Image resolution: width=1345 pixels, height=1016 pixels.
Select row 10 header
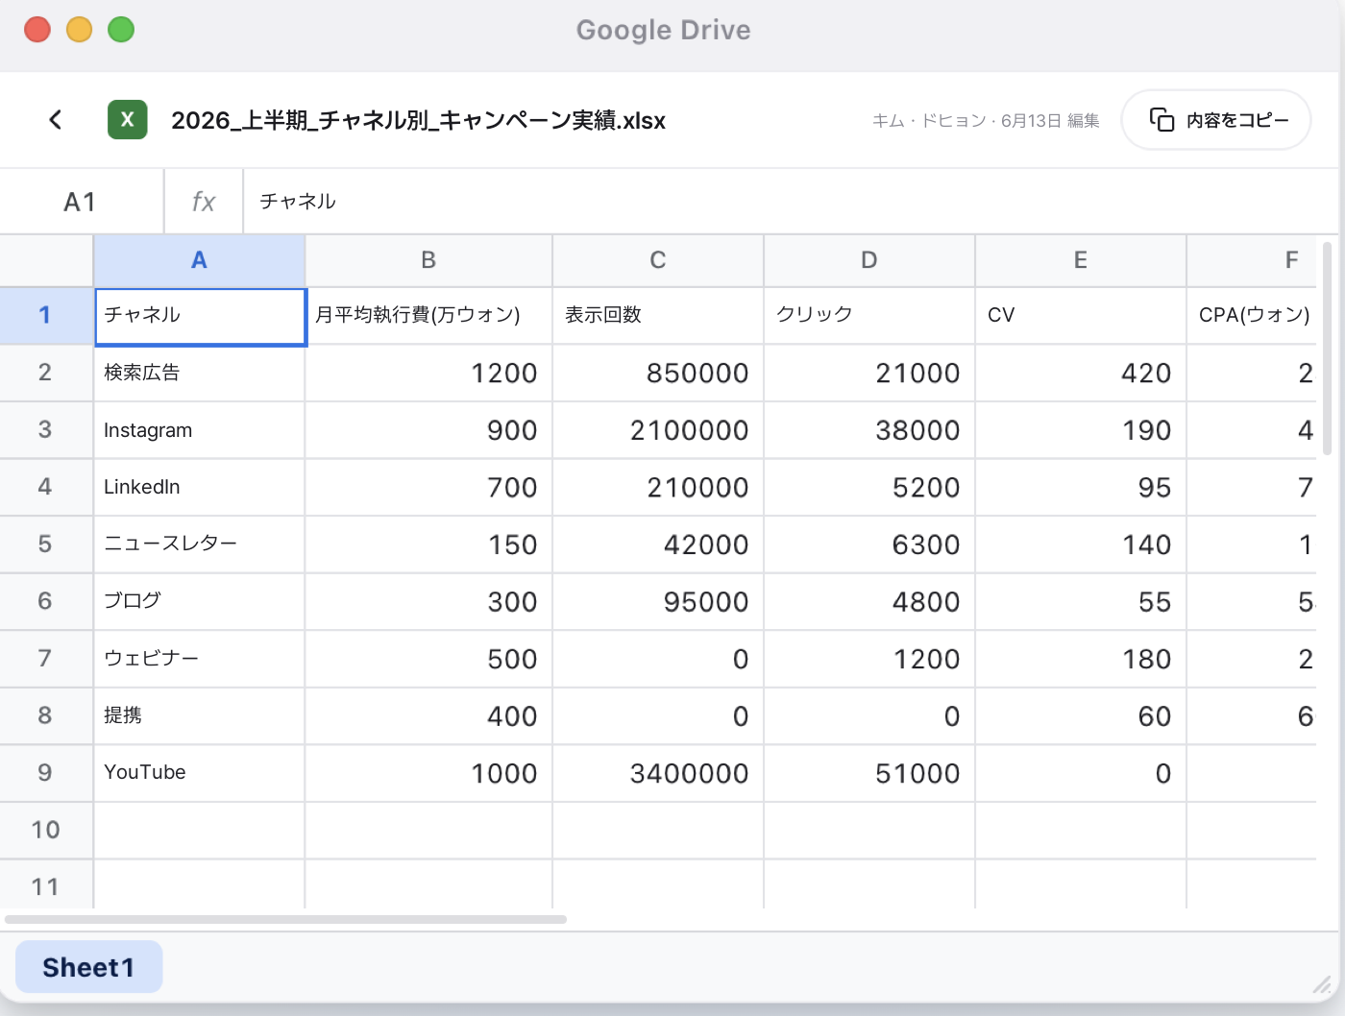pyautogui.click(x=46, y=830)
